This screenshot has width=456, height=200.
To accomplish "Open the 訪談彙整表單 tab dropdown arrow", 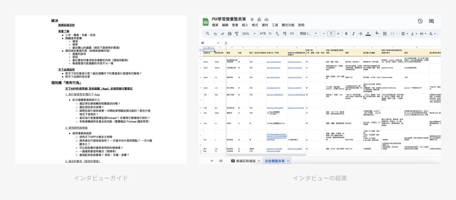I will (288, 161).
